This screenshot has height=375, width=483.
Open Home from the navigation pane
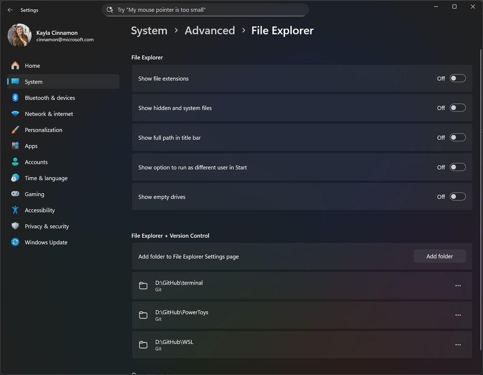33,66
